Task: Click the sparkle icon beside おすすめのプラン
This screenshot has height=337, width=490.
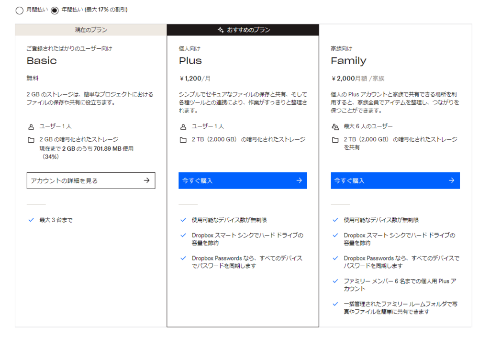Action: tap(221, 30)
